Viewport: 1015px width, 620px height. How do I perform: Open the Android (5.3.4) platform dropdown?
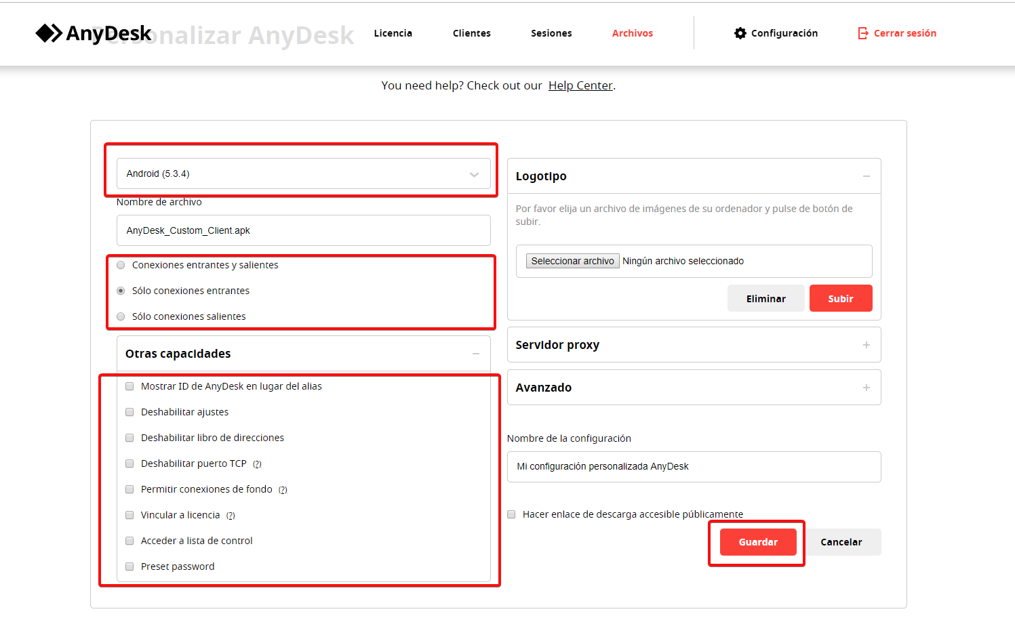tap(304, 173)
